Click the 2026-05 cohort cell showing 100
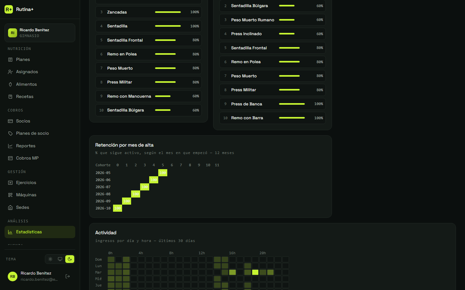The image size is (465, 290). pyautogui.click(x=163, y=173)
